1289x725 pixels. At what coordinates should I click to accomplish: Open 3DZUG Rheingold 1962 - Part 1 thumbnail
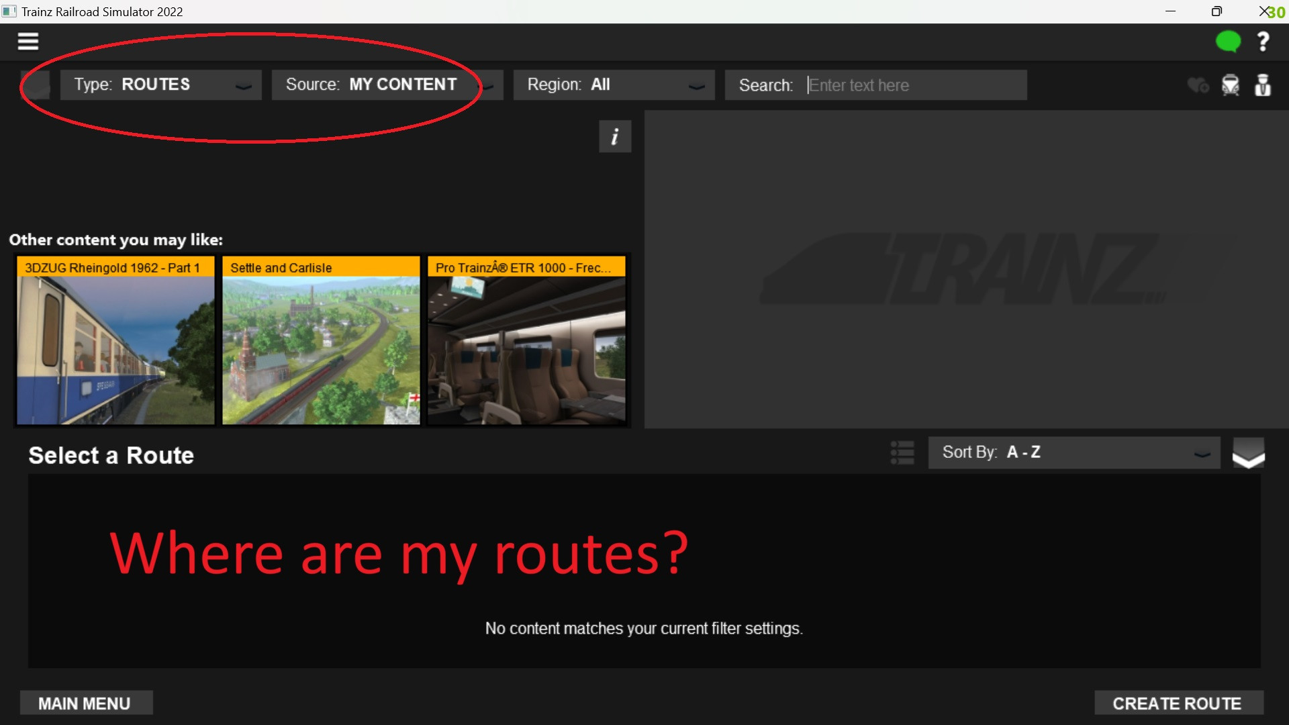(x=115, y=341)
